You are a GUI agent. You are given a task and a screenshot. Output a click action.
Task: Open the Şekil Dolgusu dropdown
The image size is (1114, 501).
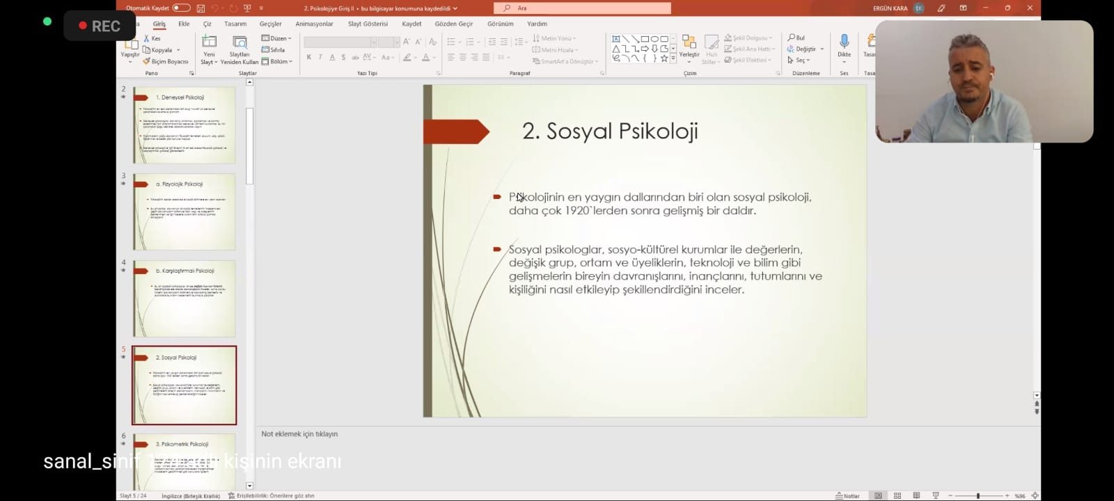click(748, 38)
